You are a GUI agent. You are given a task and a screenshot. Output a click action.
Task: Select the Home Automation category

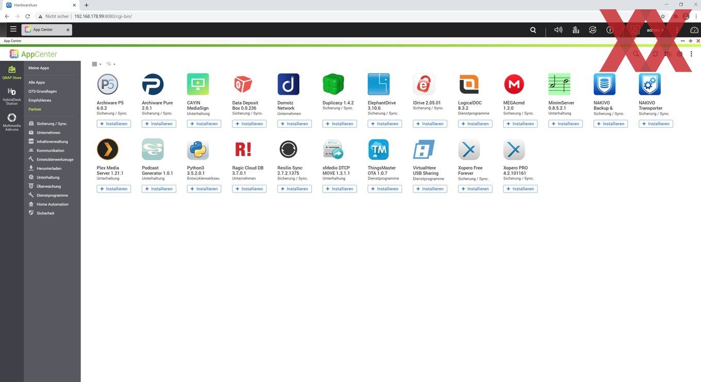click(52, 204)
